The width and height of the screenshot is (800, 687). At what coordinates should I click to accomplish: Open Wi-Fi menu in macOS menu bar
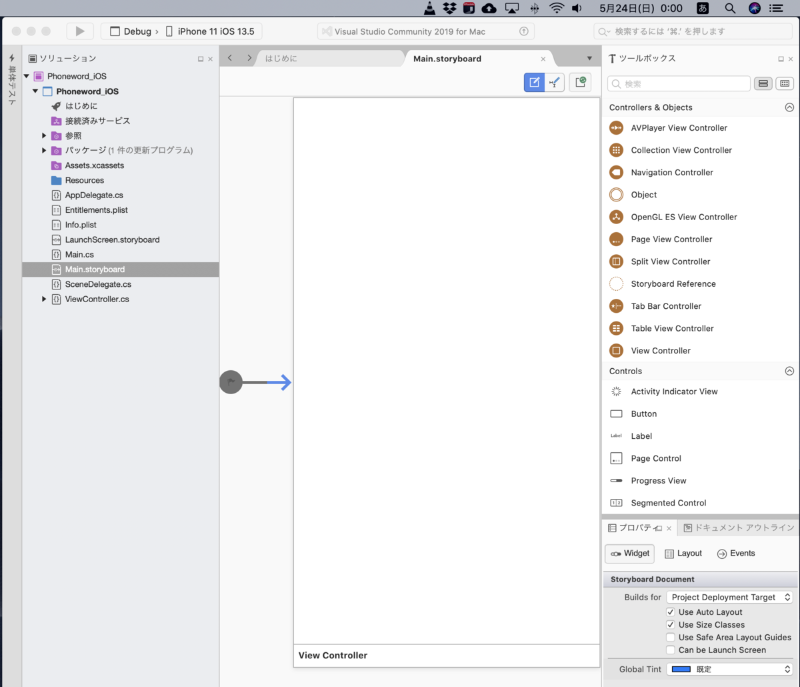coord(557,8)
